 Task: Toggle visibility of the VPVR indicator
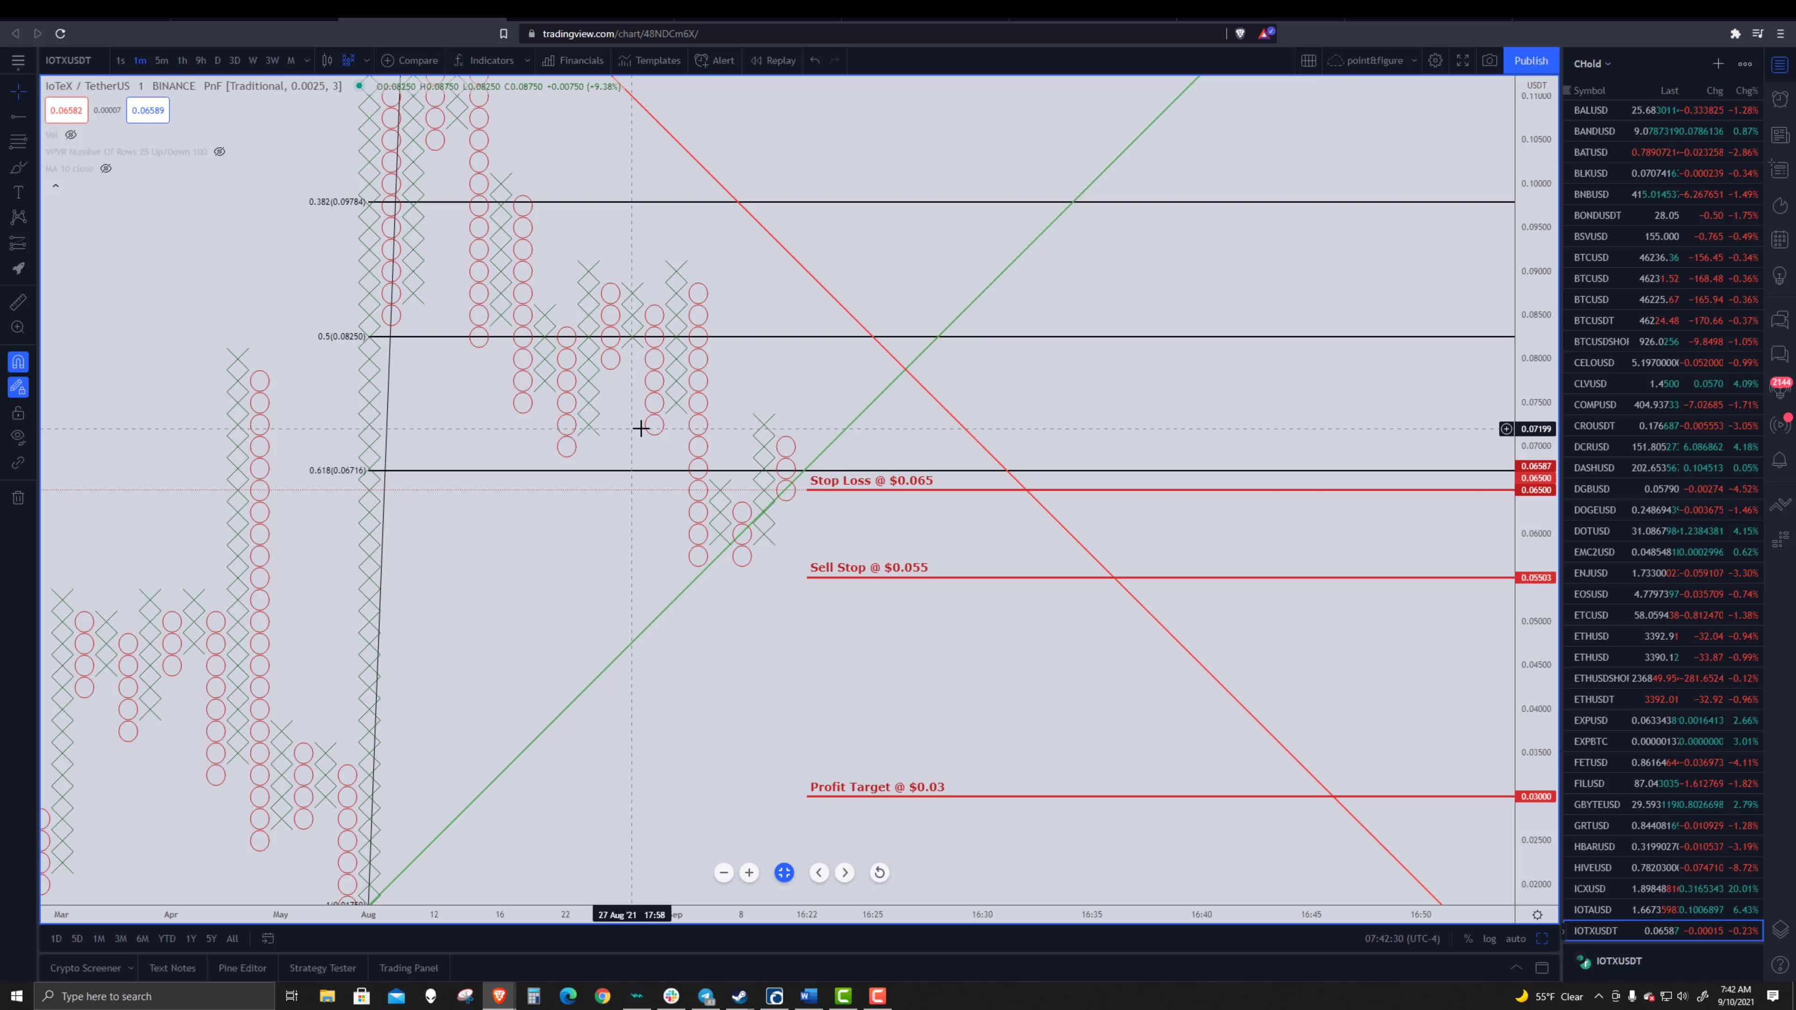click(x=219, y=151)
